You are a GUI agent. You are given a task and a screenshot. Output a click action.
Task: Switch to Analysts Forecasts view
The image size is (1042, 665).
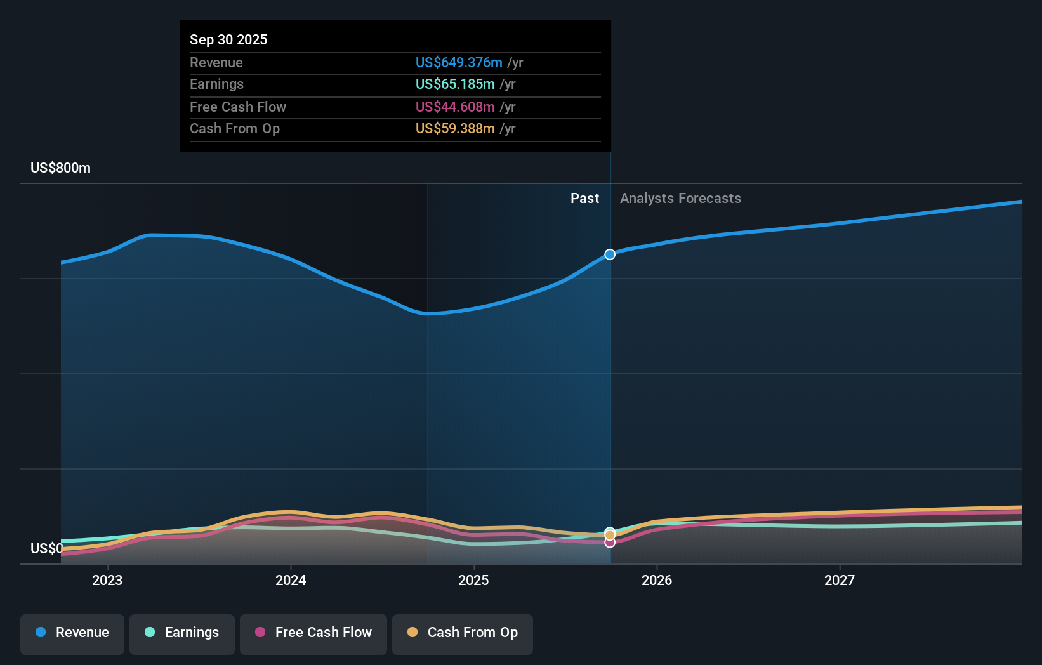pos(680,198)
